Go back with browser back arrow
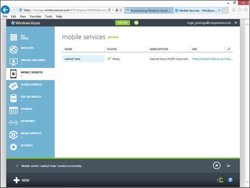The image size is (250, 188). (x=5, y=10)
